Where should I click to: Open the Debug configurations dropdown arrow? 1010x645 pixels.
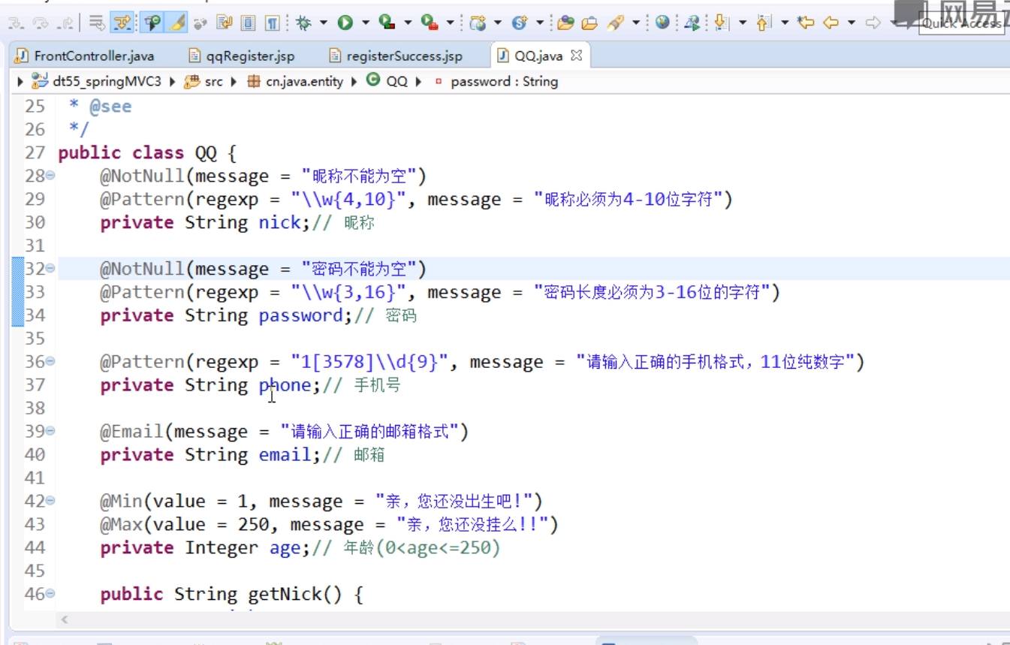(324, 23)
